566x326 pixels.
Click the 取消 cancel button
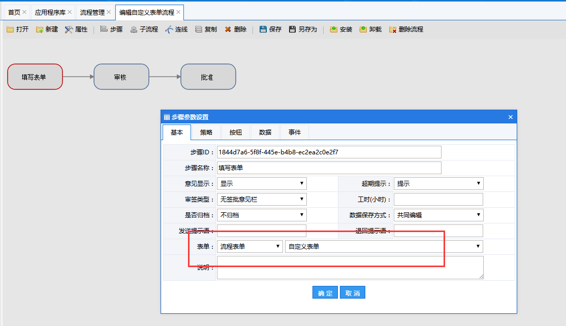click(353, 293)
